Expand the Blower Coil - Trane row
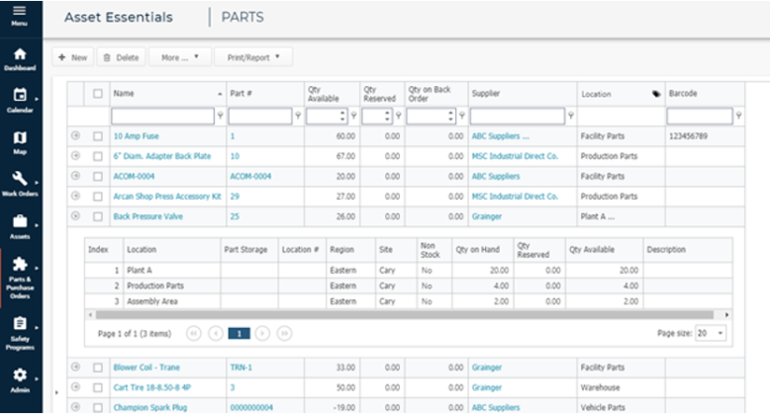 tap(75, 367)
